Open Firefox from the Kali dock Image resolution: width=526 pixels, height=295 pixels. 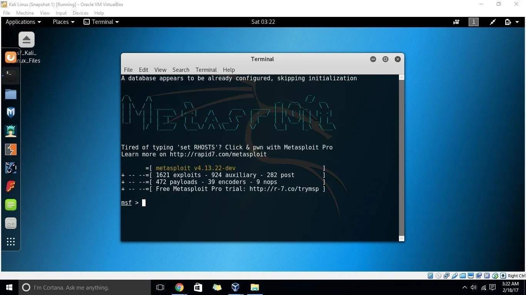(11, 57)
